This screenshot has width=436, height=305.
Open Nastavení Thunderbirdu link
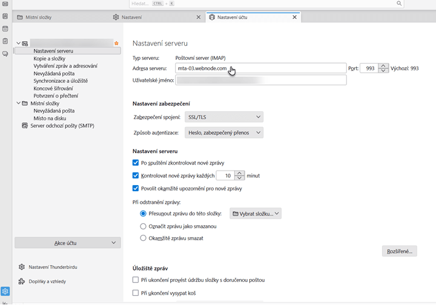click(53, 267)
